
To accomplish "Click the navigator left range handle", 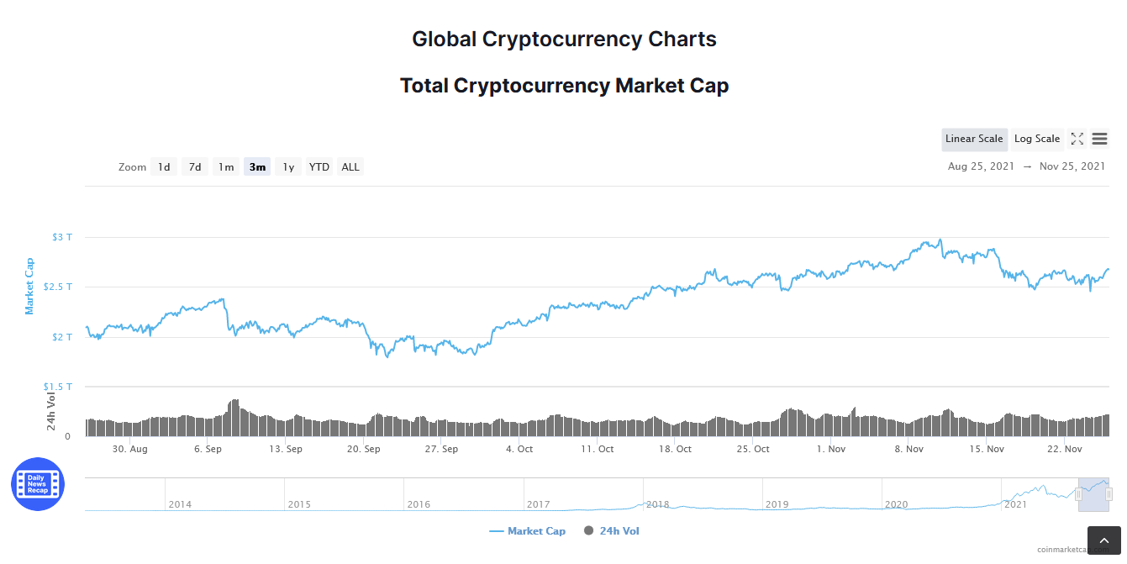I will [1079, 494].
